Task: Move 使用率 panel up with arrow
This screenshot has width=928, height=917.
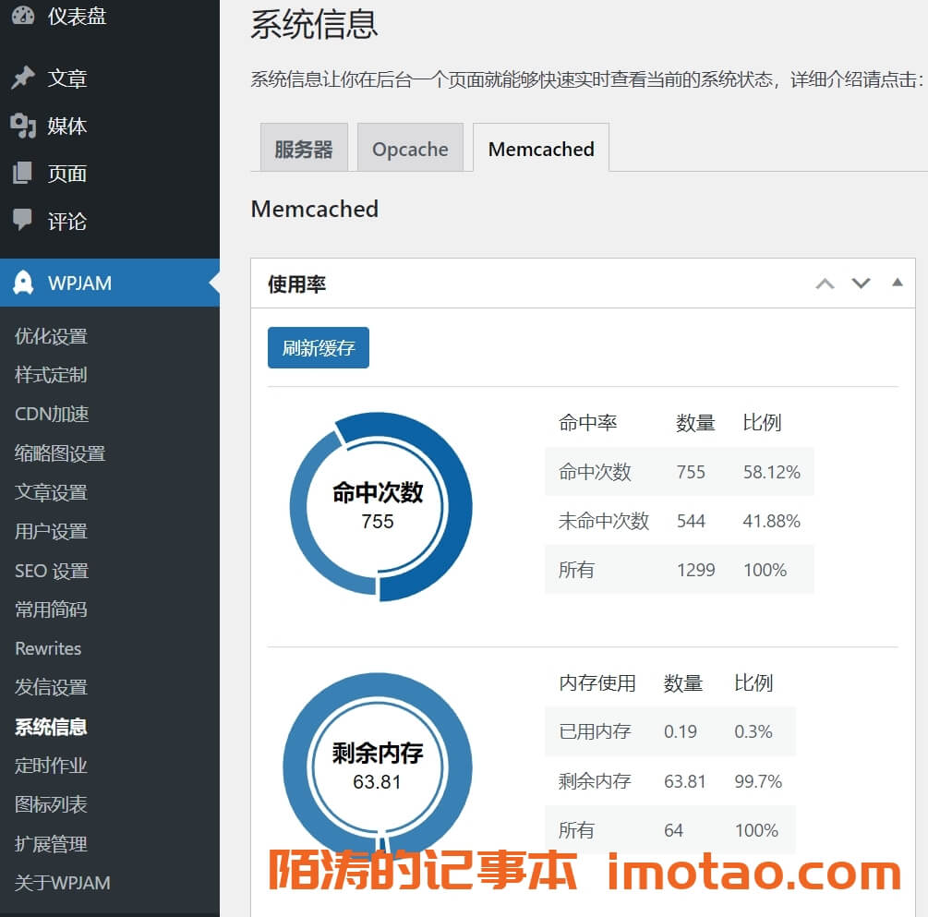Action: (825, 284)
